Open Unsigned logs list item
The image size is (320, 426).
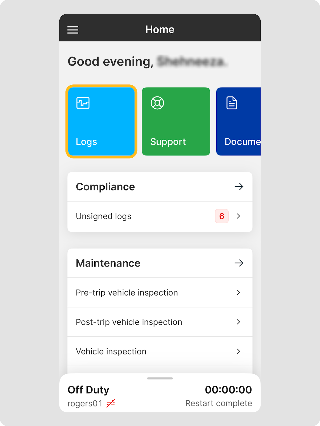coord(160,216)
